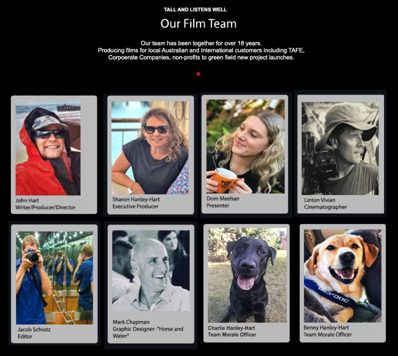Screen dimensions: 398x356
Task: Click 'Our team has been together' sentence
Action: [201, 43]
